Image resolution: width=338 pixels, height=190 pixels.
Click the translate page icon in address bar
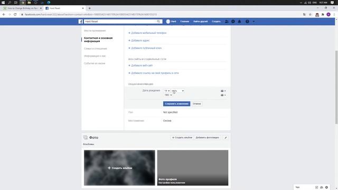pos(304,14)
